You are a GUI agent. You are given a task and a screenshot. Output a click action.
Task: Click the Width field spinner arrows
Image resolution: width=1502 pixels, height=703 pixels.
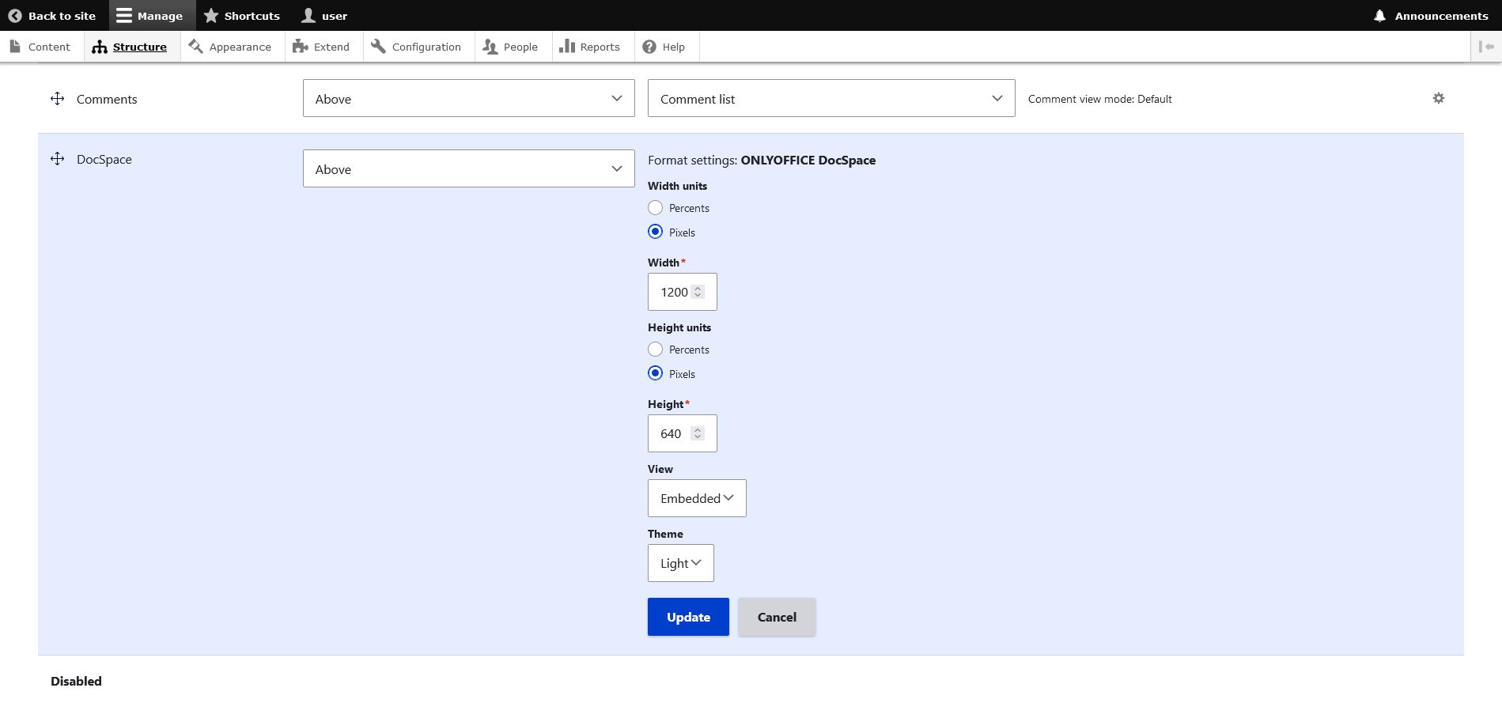tap(698, 292)
